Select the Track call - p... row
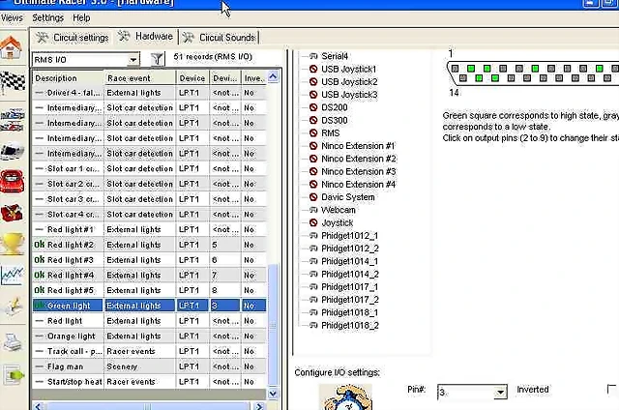 [x=149, y=351]
